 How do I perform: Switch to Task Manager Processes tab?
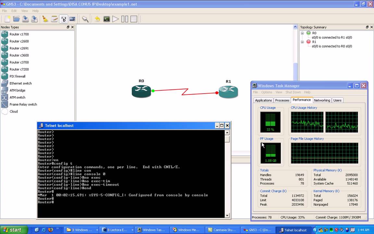coord(282,100)
